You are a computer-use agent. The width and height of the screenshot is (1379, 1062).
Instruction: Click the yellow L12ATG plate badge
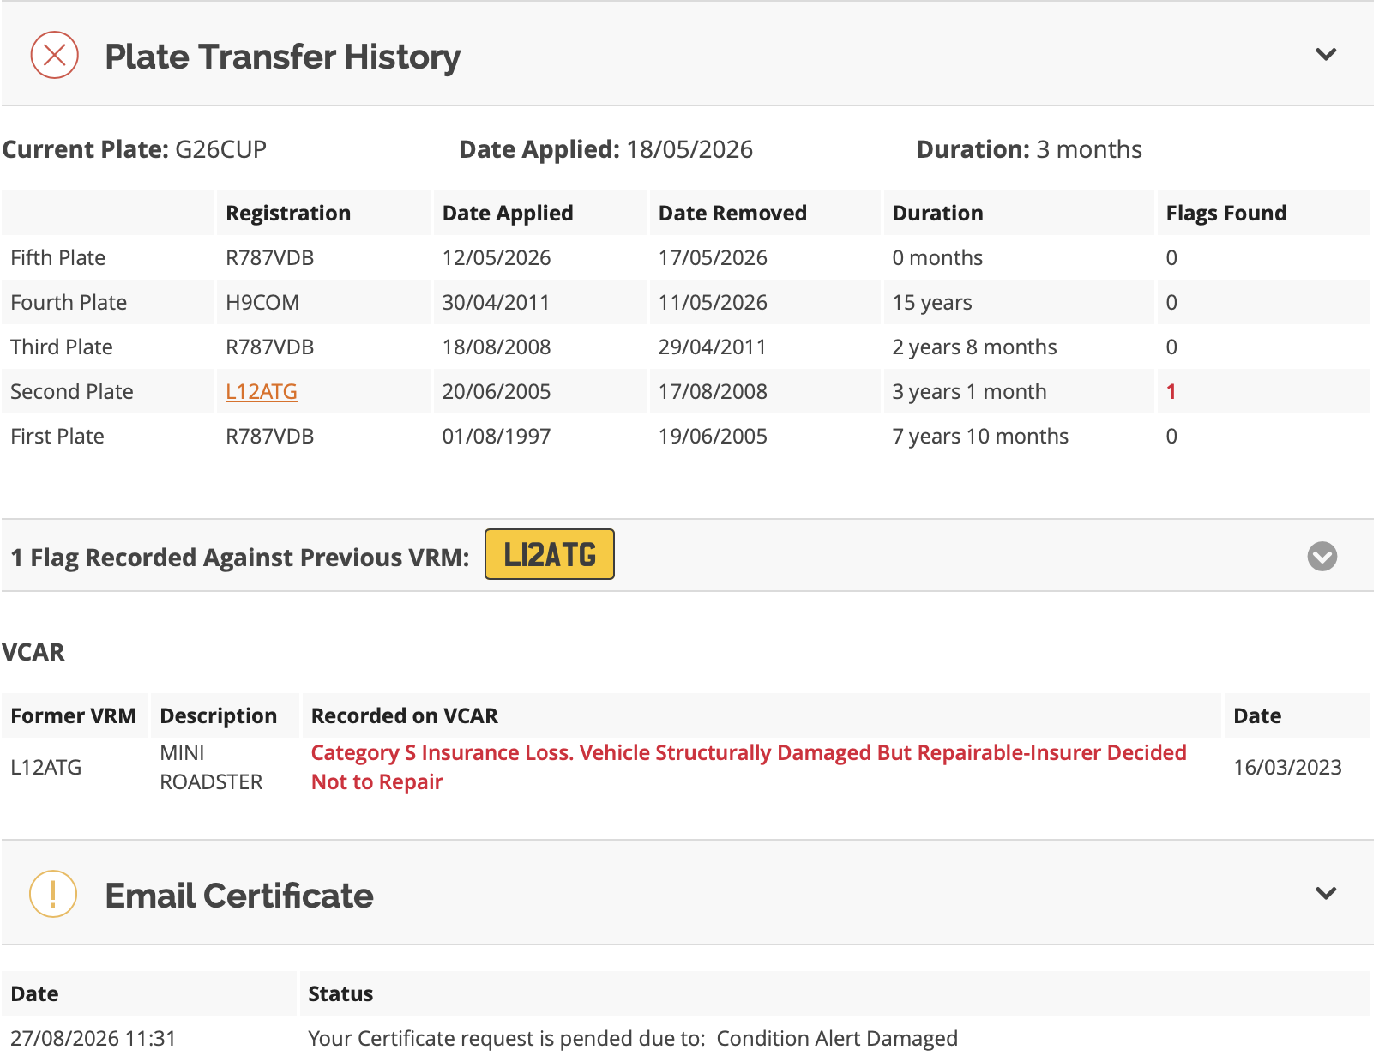550,555
